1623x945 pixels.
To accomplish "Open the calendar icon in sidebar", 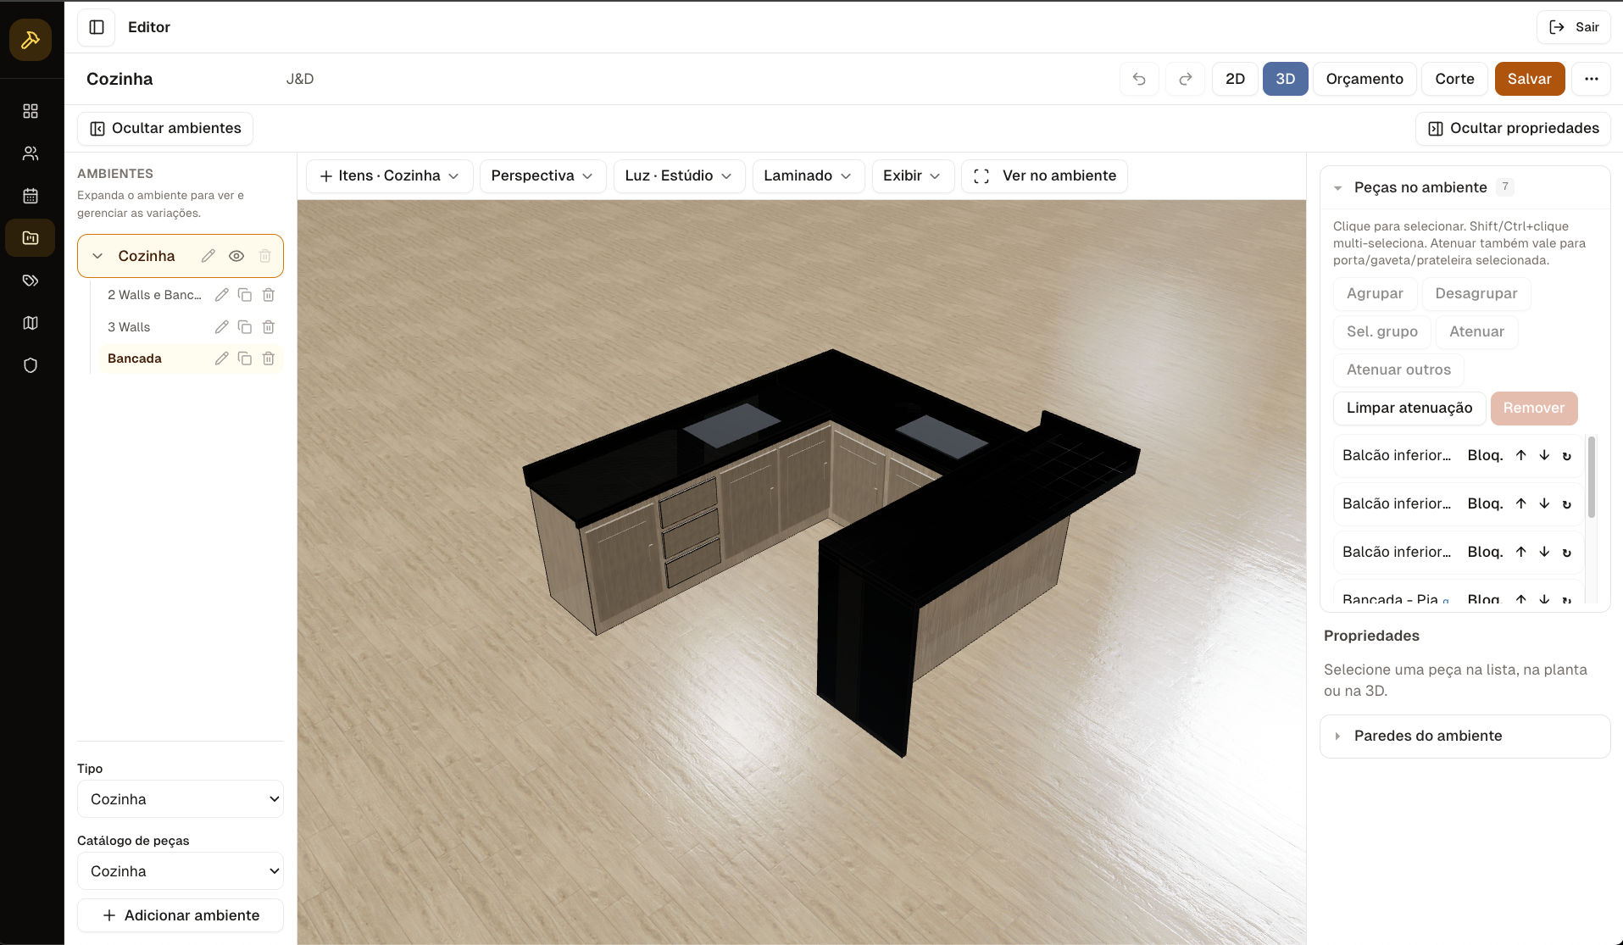I will click(31, 196).
